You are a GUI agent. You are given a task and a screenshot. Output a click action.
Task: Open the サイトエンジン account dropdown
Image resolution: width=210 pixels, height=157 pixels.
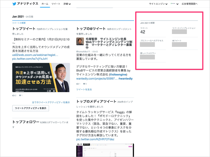[158, 4]
